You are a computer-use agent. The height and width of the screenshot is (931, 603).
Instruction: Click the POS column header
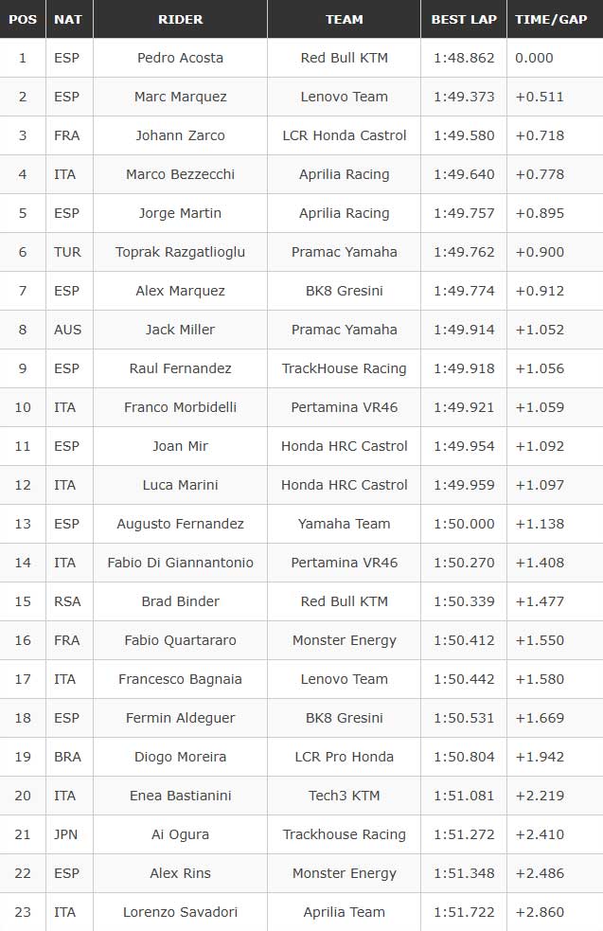(23, 19)
